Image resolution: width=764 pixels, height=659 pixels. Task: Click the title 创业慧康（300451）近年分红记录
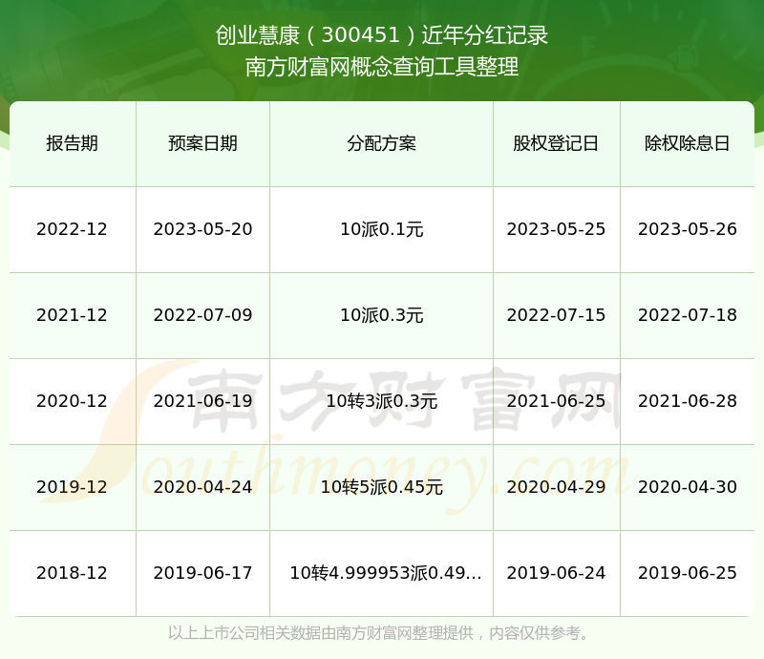381,35
